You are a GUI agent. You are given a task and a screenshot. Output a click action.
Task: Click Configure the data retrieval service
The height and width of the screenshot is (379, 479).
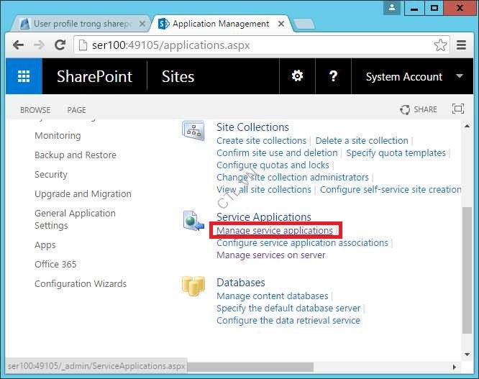[288, 320]
